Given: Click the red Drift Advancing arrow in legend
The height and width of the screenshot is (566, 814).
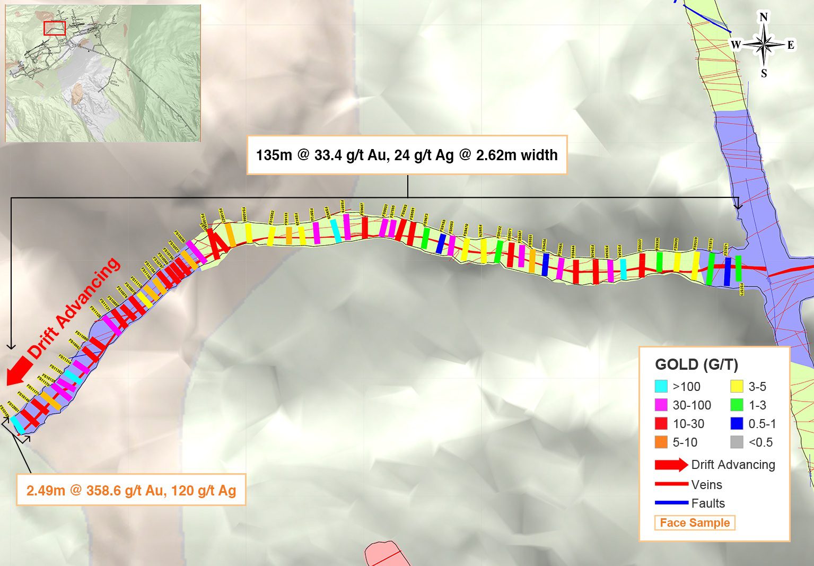Looking at the screenshot, I should pyautogui.click(x=671, y=465).
